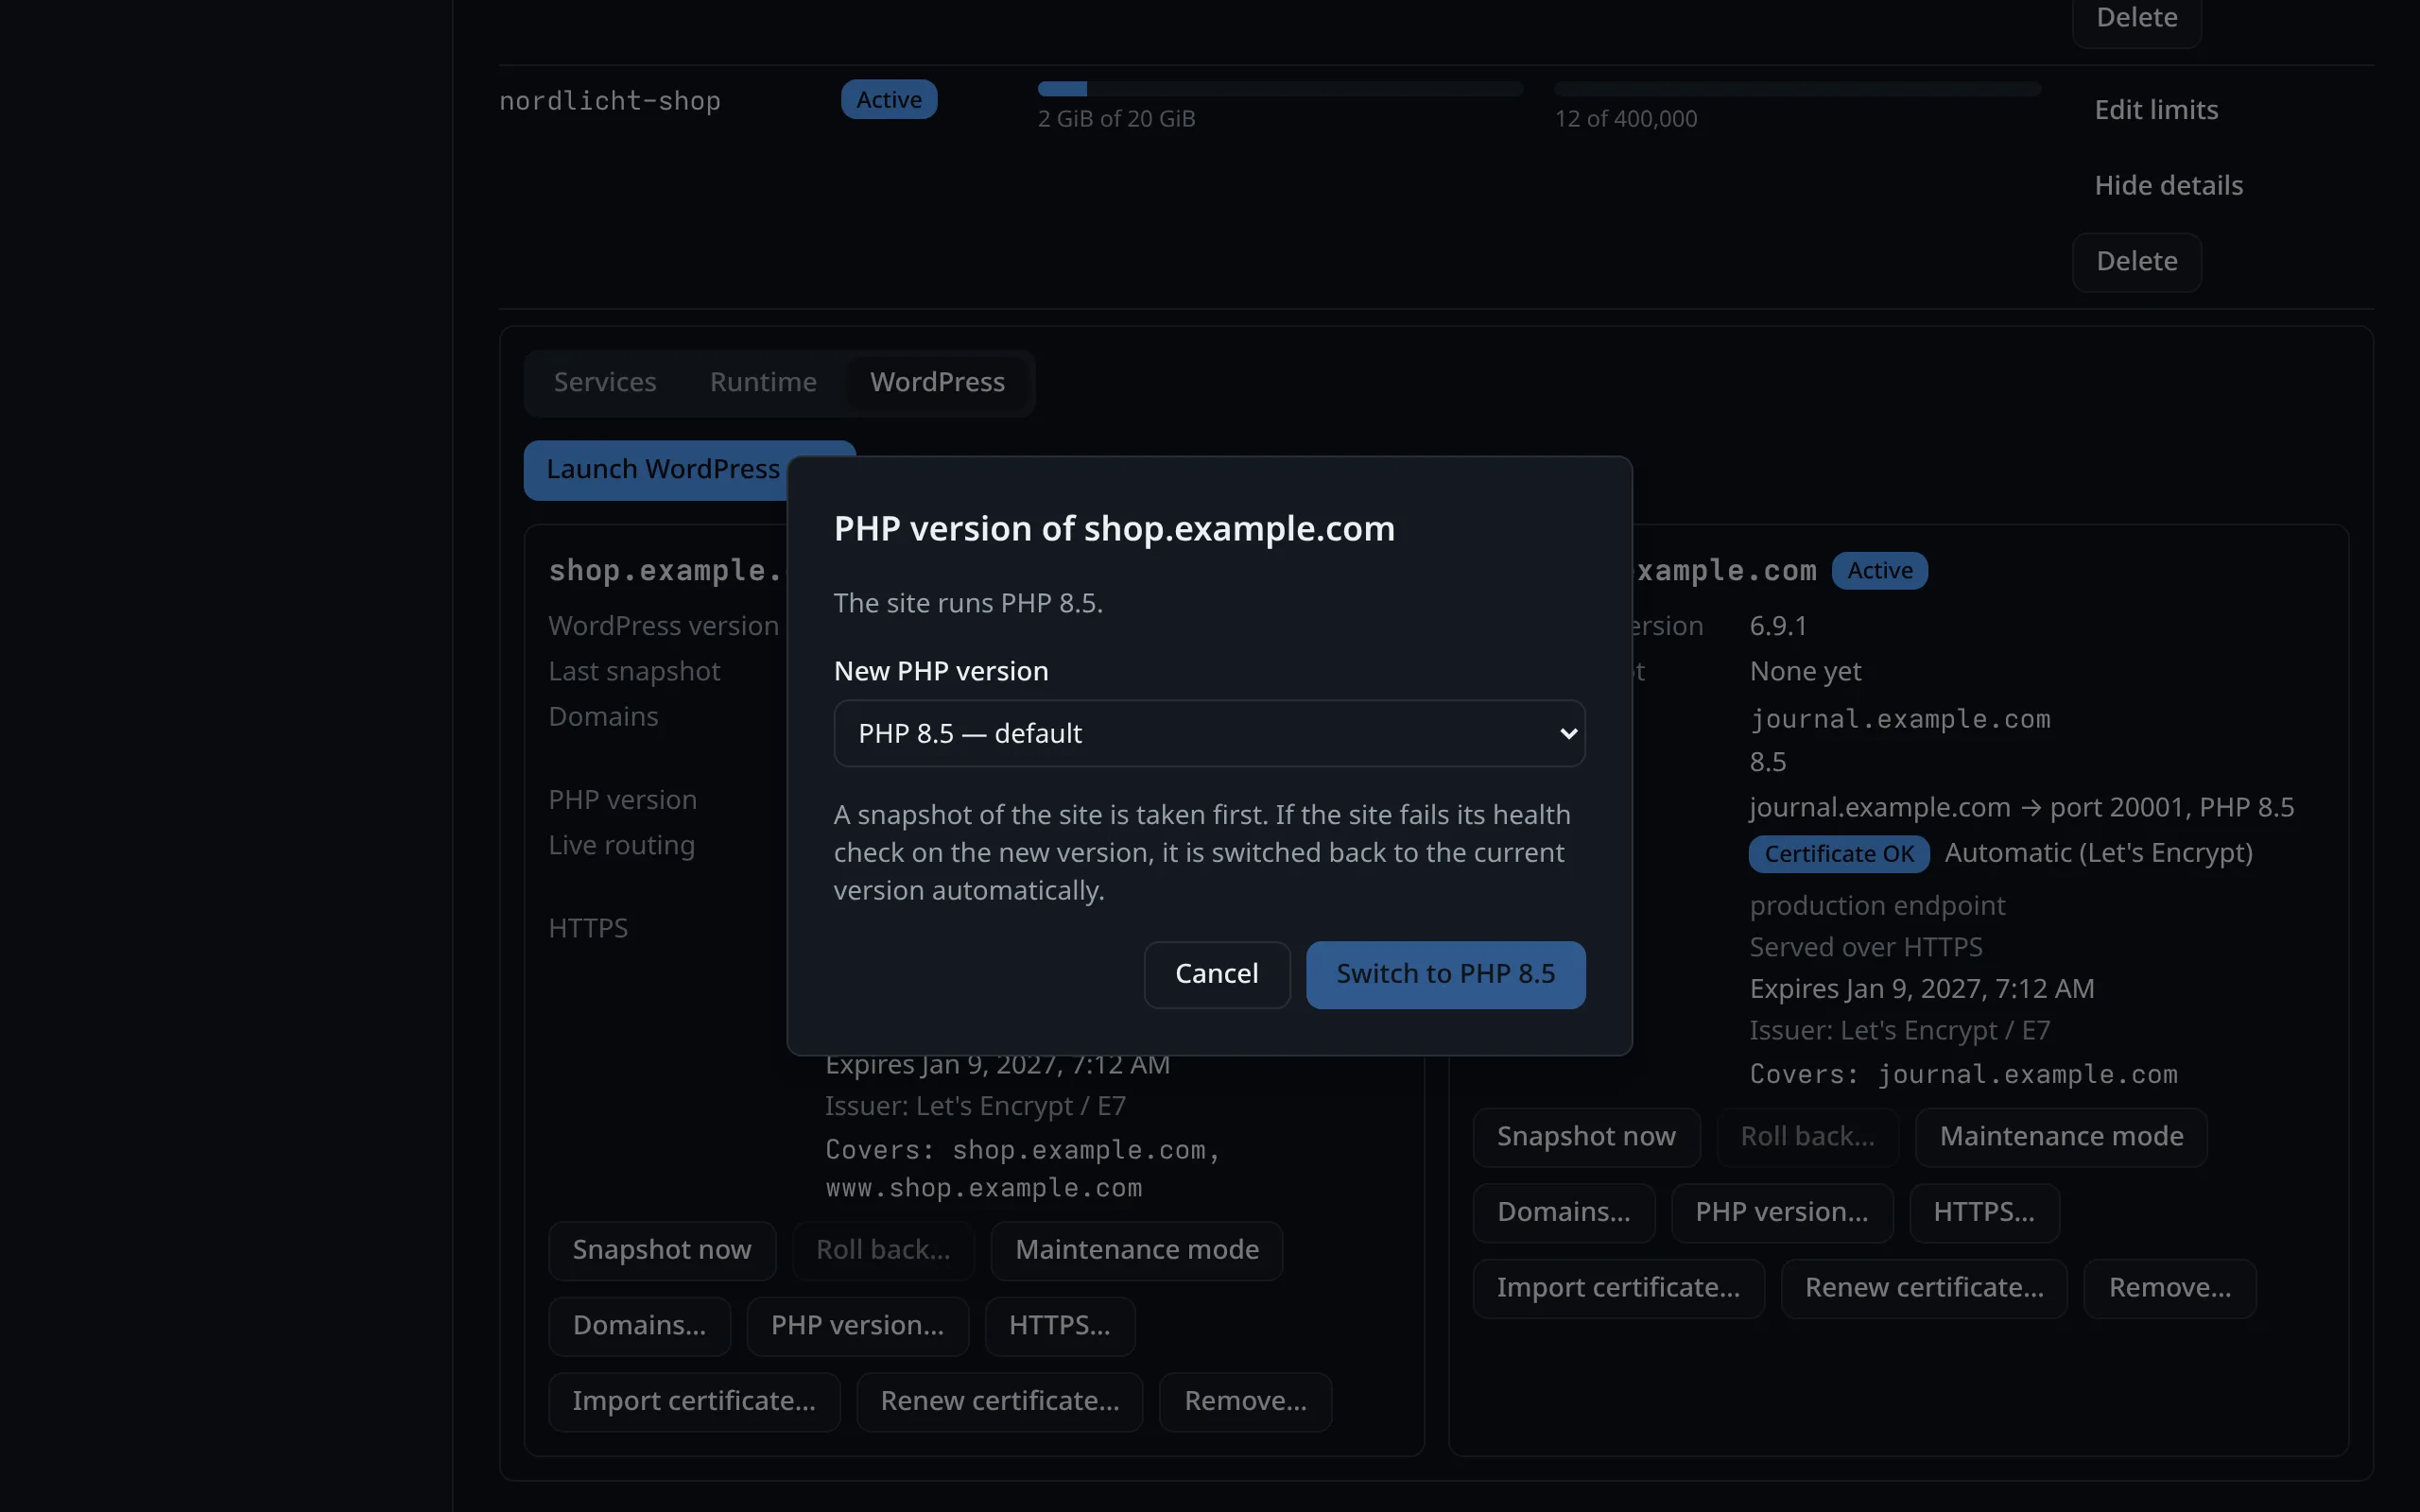Click 'Covers: journal.example.com' text

point(1963,1075)
